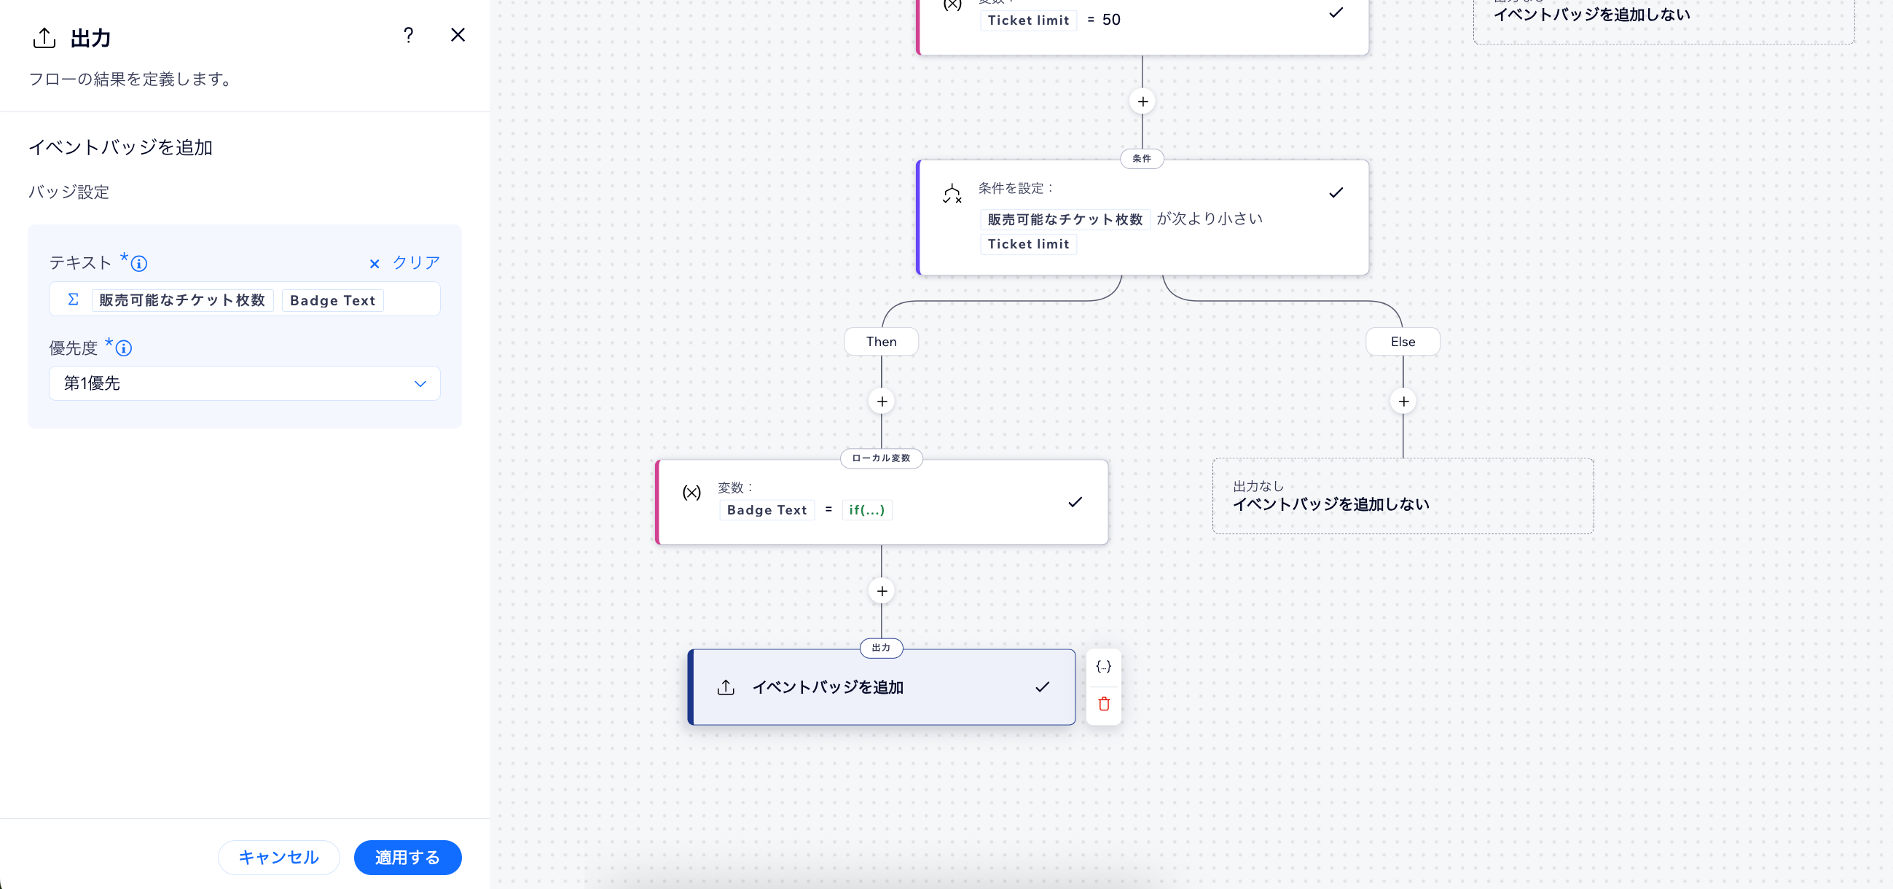
Task: Click the キャンセル button
Action: 278,858
